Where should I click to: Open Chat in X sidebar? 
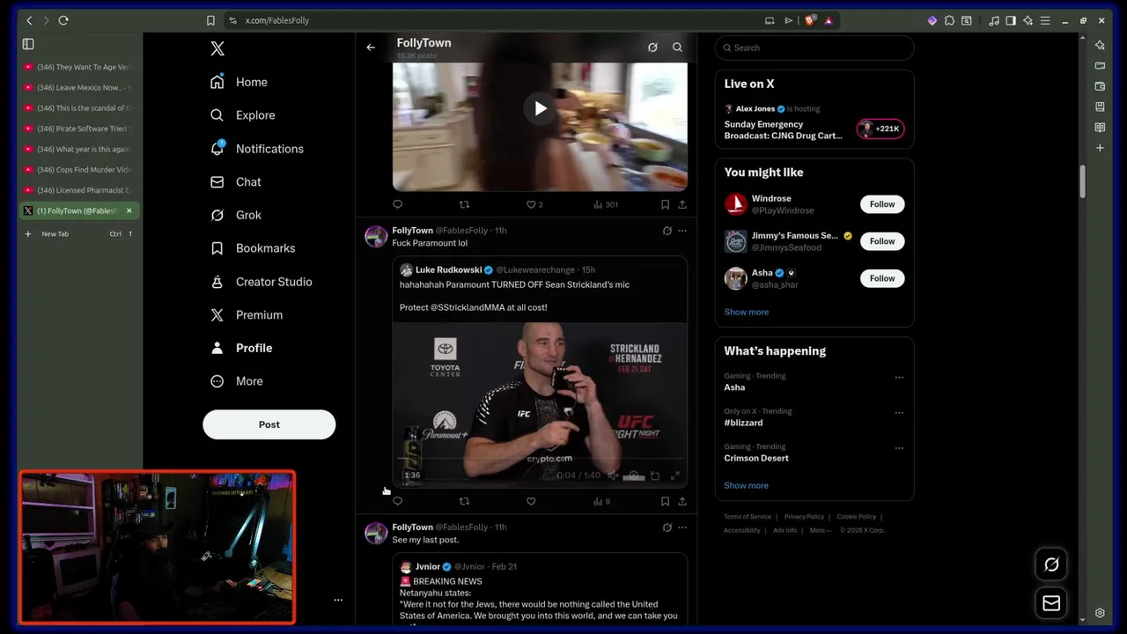(235, 181)
